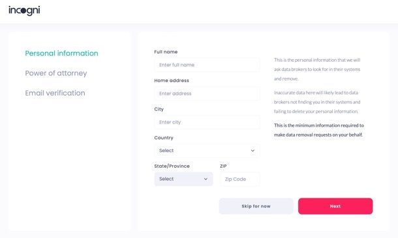This screenshot has width=398, height=238.
Task: Click the red Next button
Action: click(335, 206)
